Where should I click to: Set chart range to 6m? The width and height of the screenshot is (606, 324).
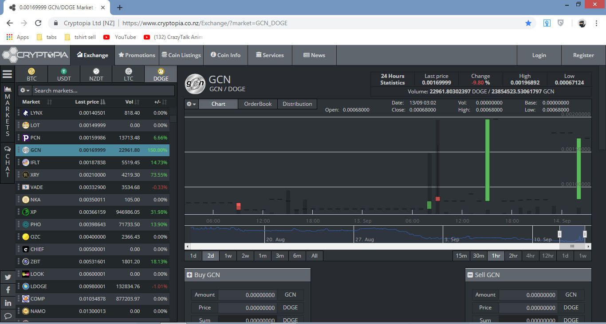click(297, 256)
